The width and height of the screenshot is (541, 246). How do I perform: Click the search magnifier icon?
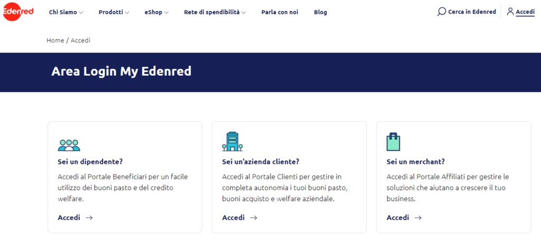point(441,12)
